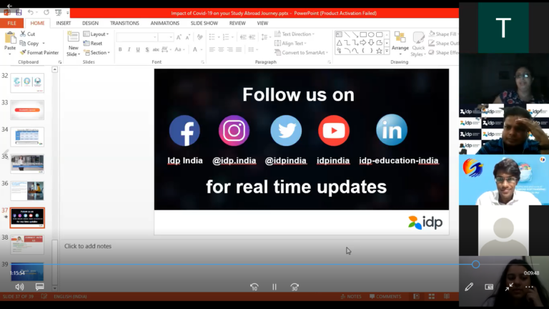The image size is (549, 309).
Task: Switch to the INSERT ribbon tab
Action: coord(64,23)
